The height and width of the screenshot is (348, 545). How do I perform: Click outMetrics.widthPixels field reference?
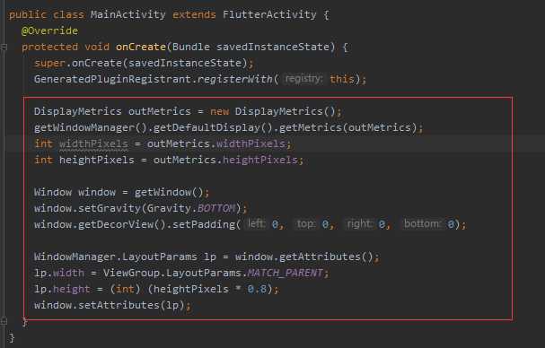click(216, 144)
